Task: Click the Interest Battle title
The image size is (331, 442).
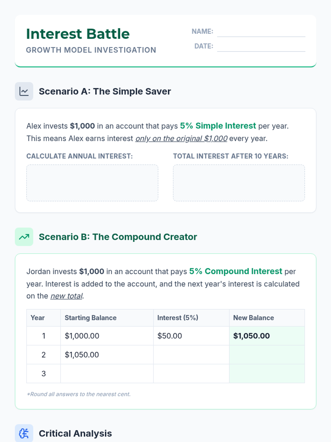Action: [x=78, y=34]
